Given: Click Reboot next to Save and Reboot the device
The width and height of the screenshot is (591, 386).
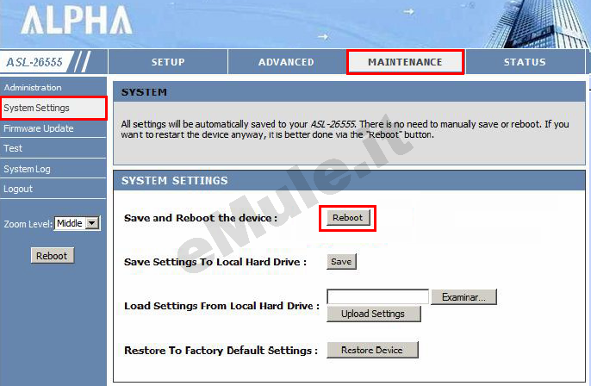Looking at the screenshot, I should 347,217.
